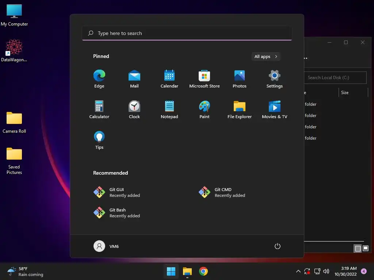Open the weather widget on taskbar

25,271
